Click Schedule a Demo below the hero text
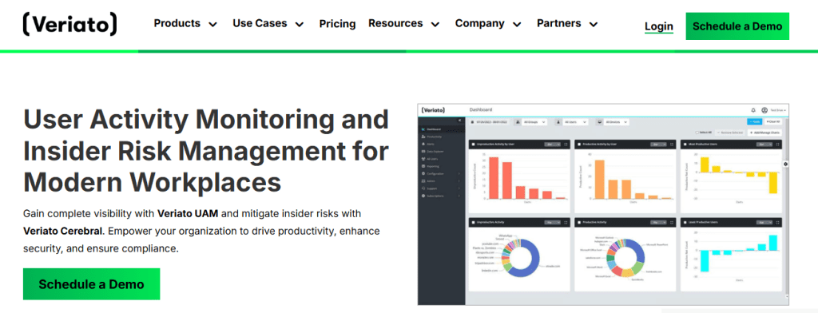The height and width of the screenshot is (313, 818). click(91, 284)
